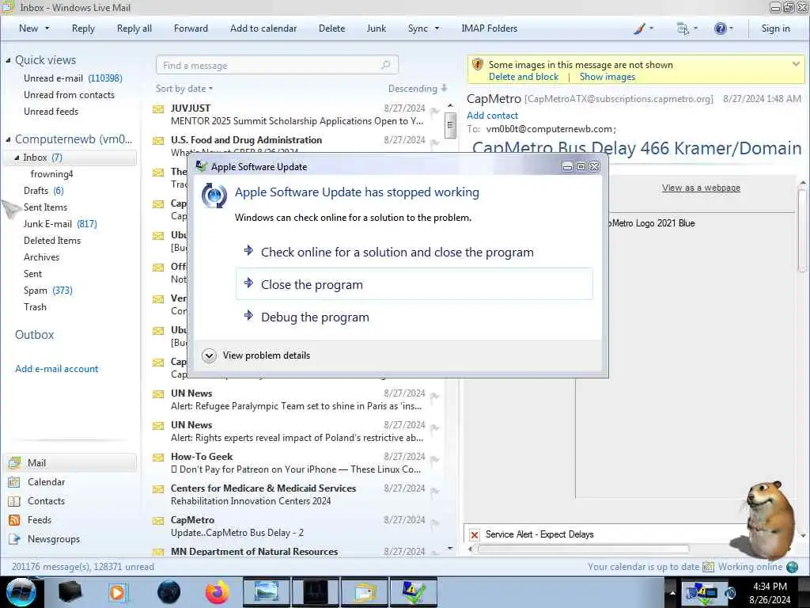The image size is (810, 608).
Task: Click Sign in
Action: pyautogui.click(x=775, y=28)
